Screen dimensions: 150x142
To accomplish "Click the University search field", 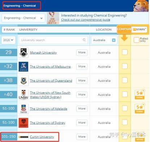I will (x=53, y=40).
